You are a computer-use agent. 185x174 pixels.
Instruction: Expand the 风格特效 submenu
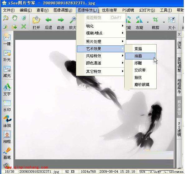tap(101, 56)
